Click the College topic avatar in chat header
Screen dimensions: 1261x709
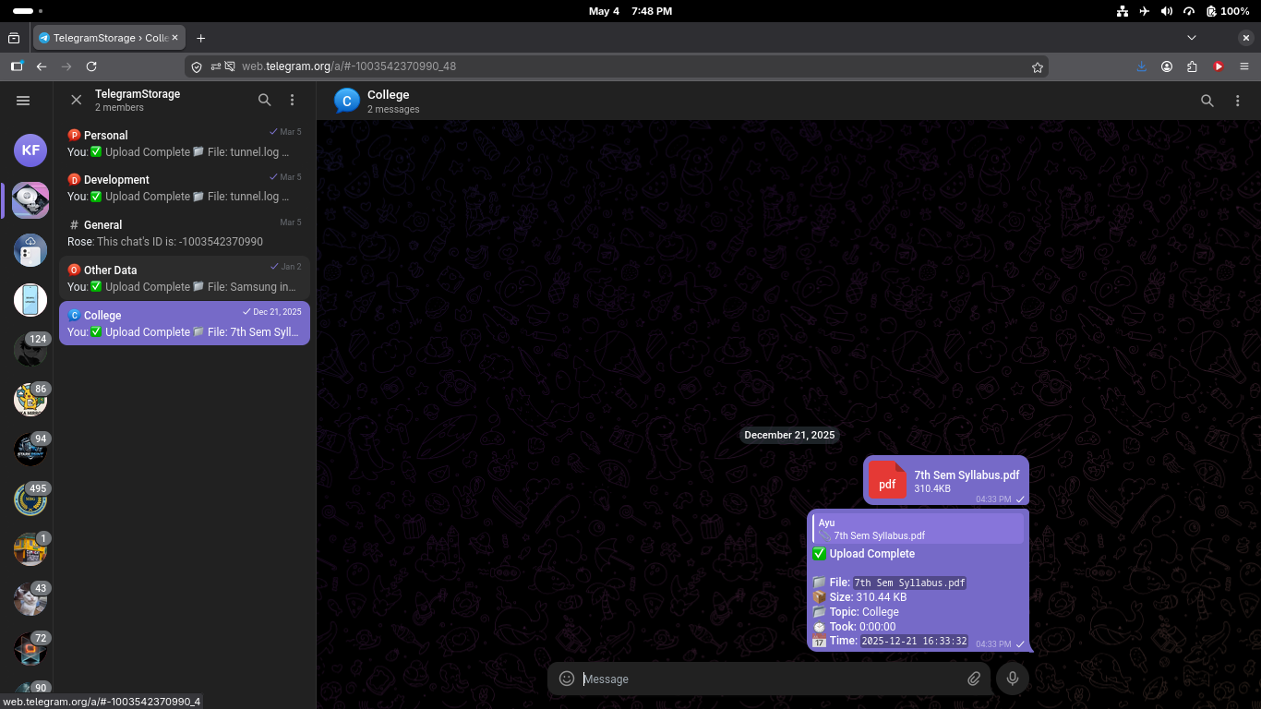pos(347,101)
